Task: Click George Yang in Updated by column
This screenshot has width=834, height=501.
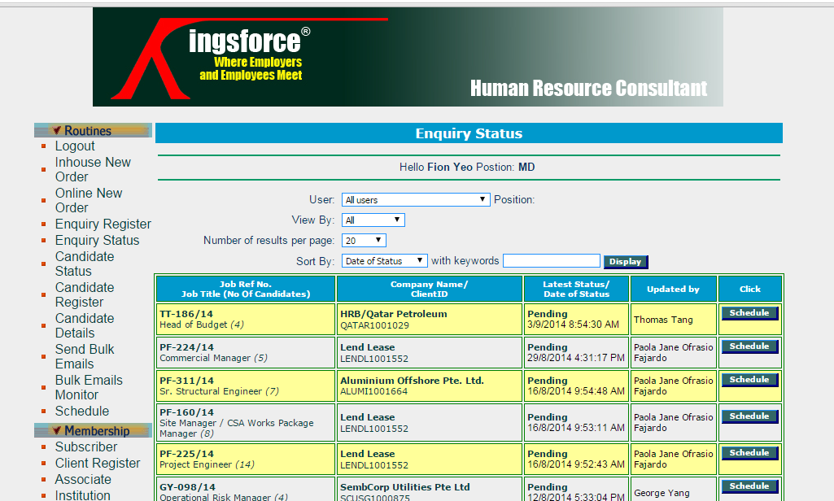Action: (662, 493)
